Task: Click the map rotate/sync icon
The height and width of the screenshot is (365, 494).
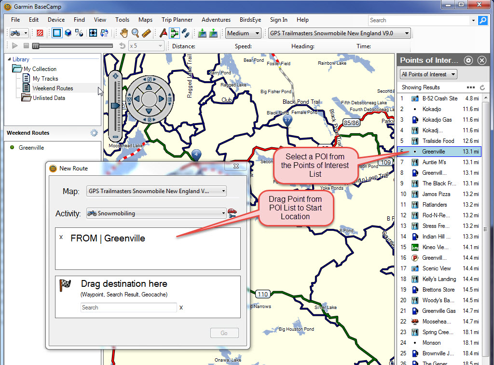Action: point(104,33)
